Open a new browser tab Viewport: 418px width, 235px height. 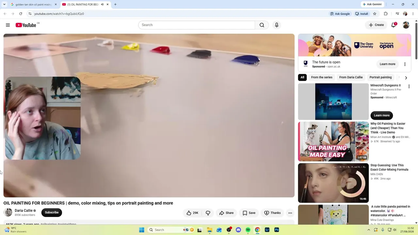(x=115, y=5)
